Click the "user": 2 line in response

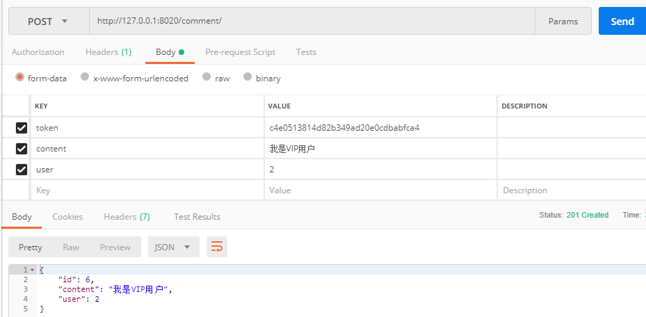(x=79, y=300)
